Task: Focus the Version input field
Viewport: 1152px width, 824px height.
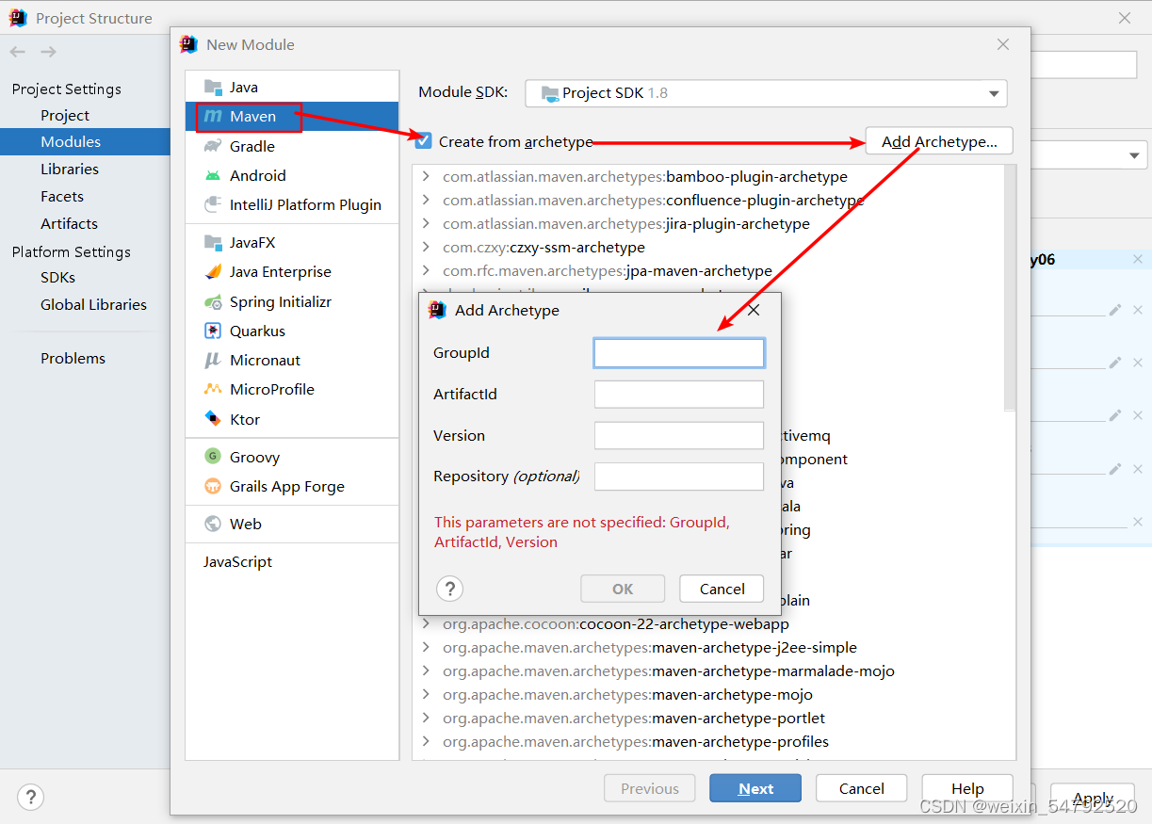Action: click(x=679, y=435)
